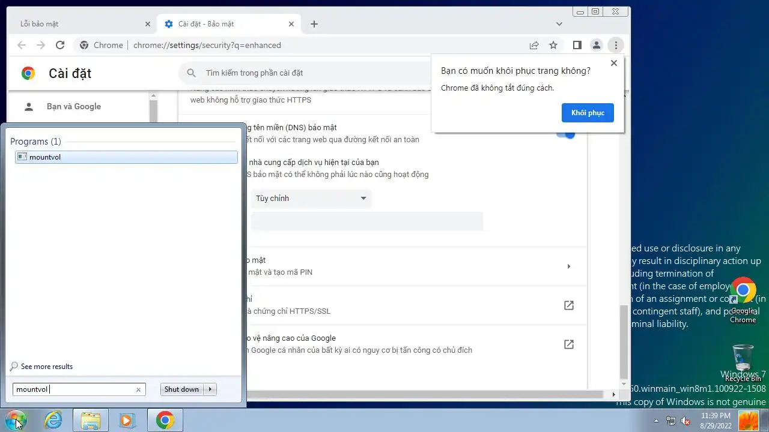The height and width of the screenshot is (432, 769).
Task: Click 'See more results' link
Action: (x=46, y=367)
